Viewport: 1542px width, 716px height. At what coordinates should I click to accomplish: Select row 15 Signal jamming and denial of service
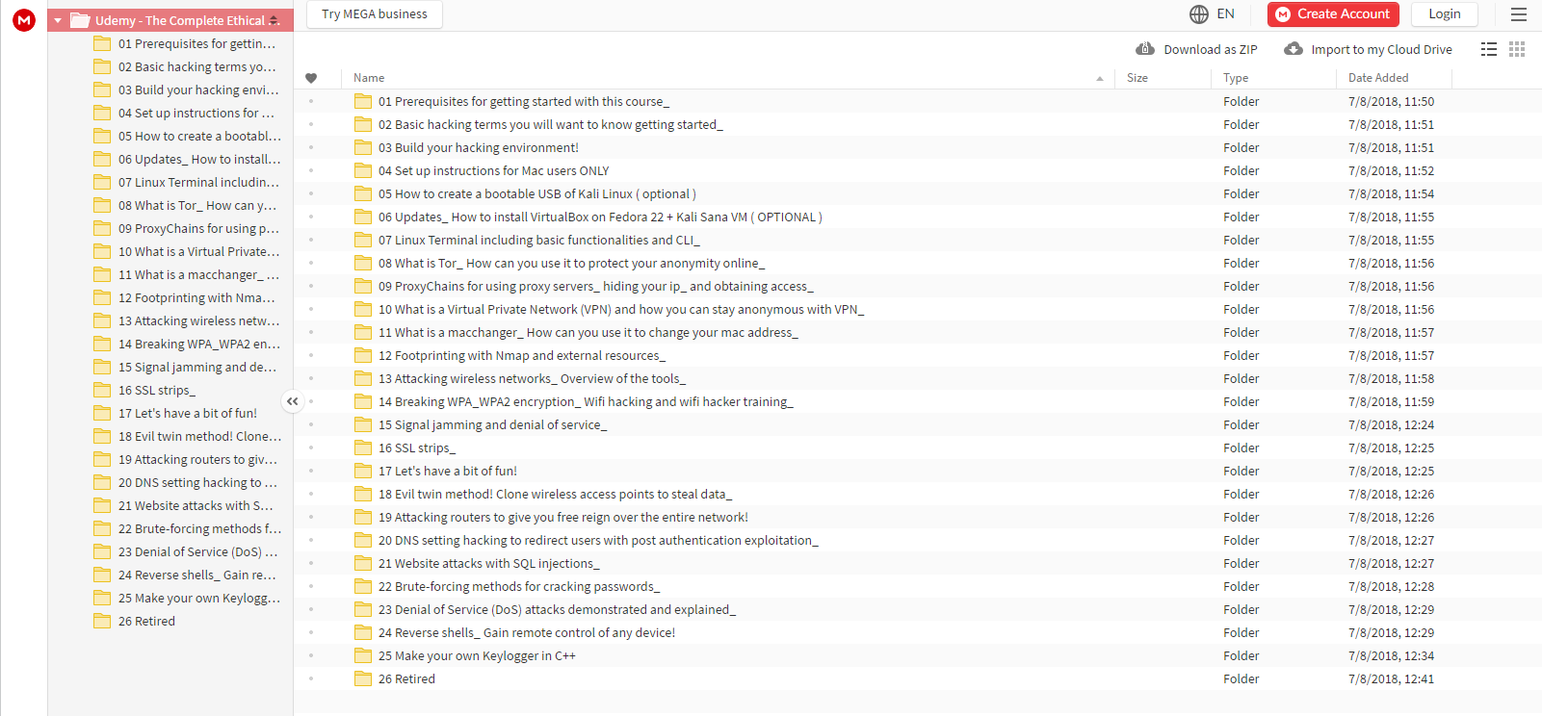918,424
